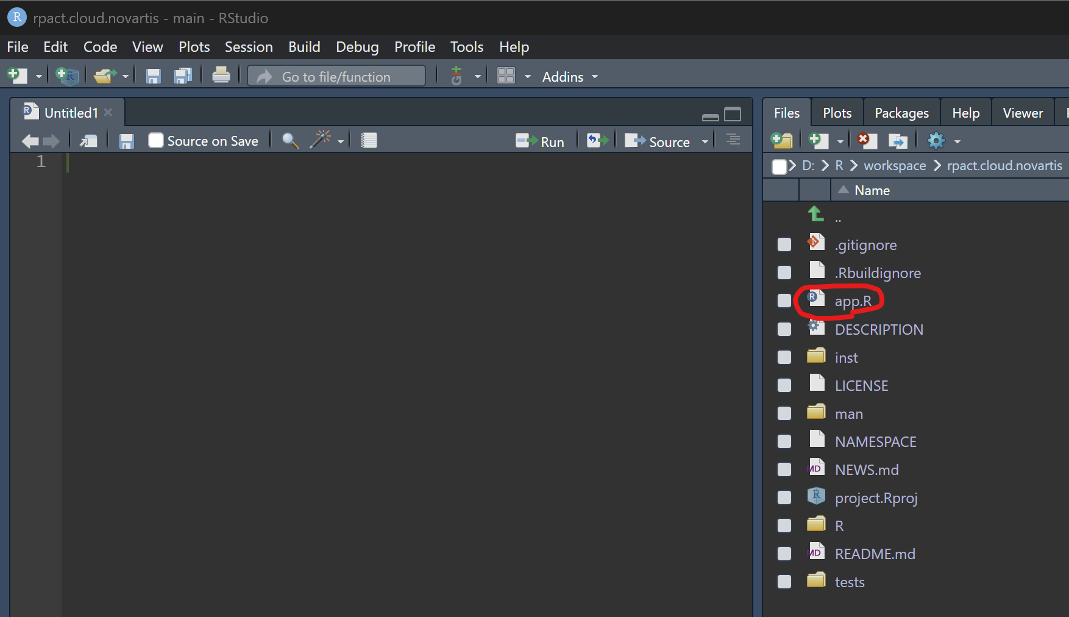The height and width of the screenshot is (617, 1069).
Task: Open the Source button dropdown arrow
Action: point(705,140)
